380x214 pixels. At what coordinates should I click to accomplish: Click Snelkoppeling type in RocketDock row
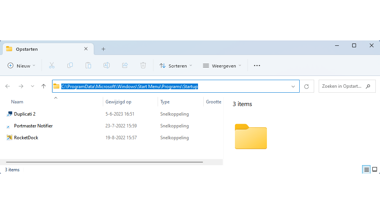174,138
